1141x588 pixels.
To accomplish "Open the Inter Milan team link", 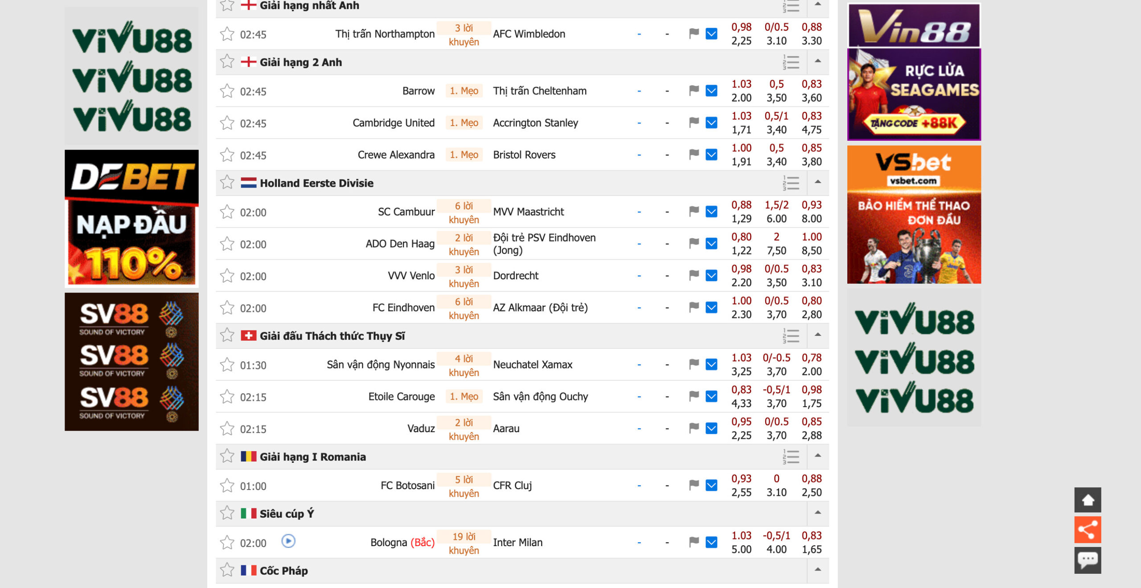I will tap(517, 542).
